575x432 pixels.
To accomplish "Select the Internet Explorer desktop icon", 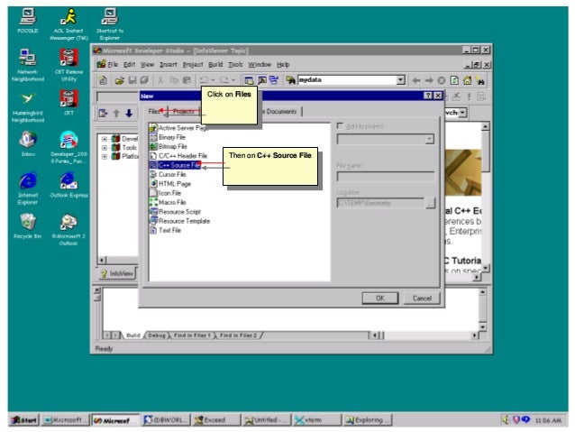I will [28, 188].
